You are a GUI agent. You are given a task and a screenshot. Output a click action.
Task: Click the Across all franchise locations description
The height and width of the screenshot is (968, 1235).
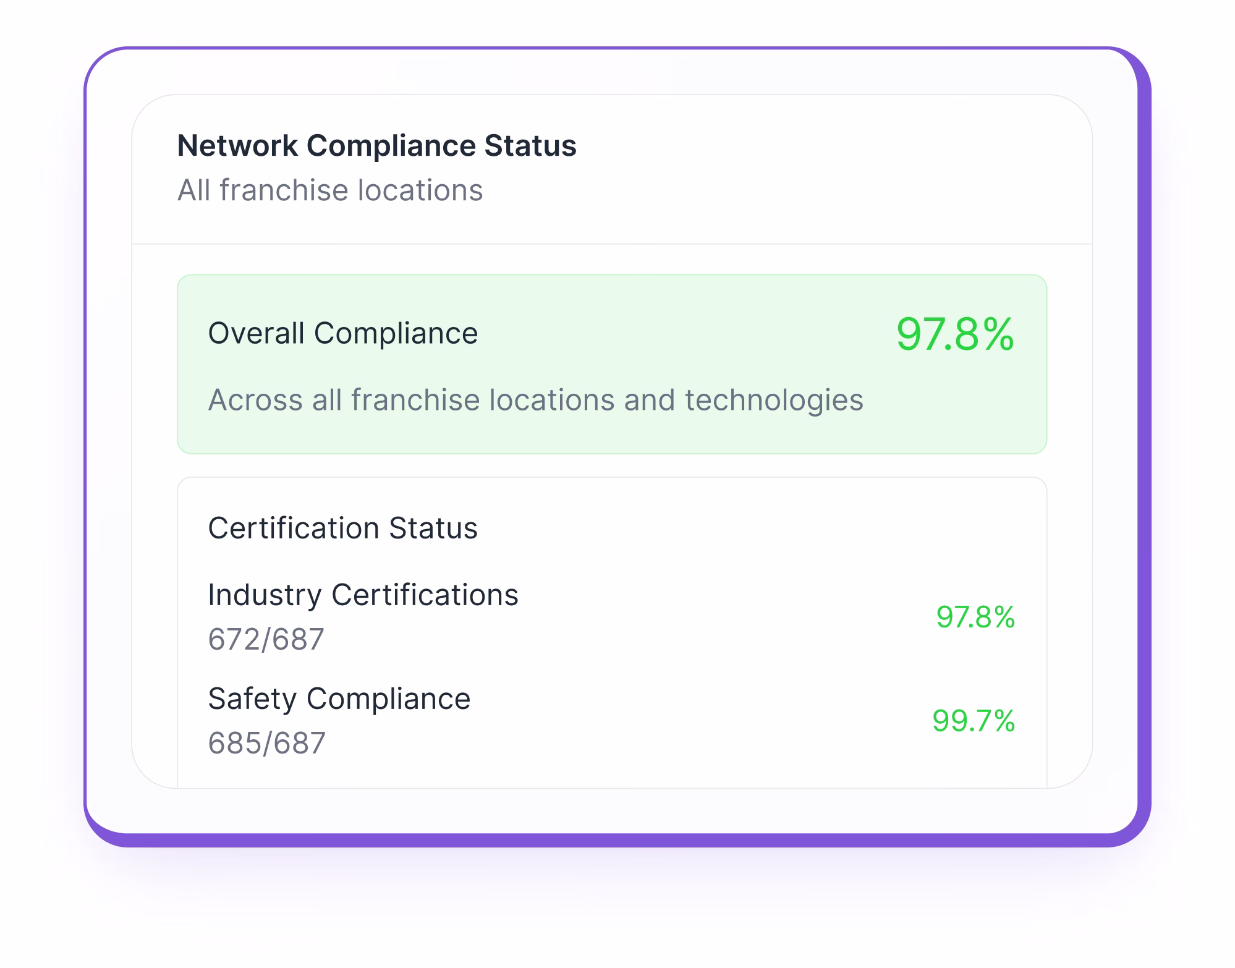[535, 400]
